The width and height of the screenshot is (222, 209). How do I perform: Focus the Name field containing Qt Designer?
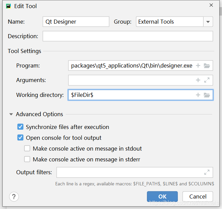(x=76, y=22)
